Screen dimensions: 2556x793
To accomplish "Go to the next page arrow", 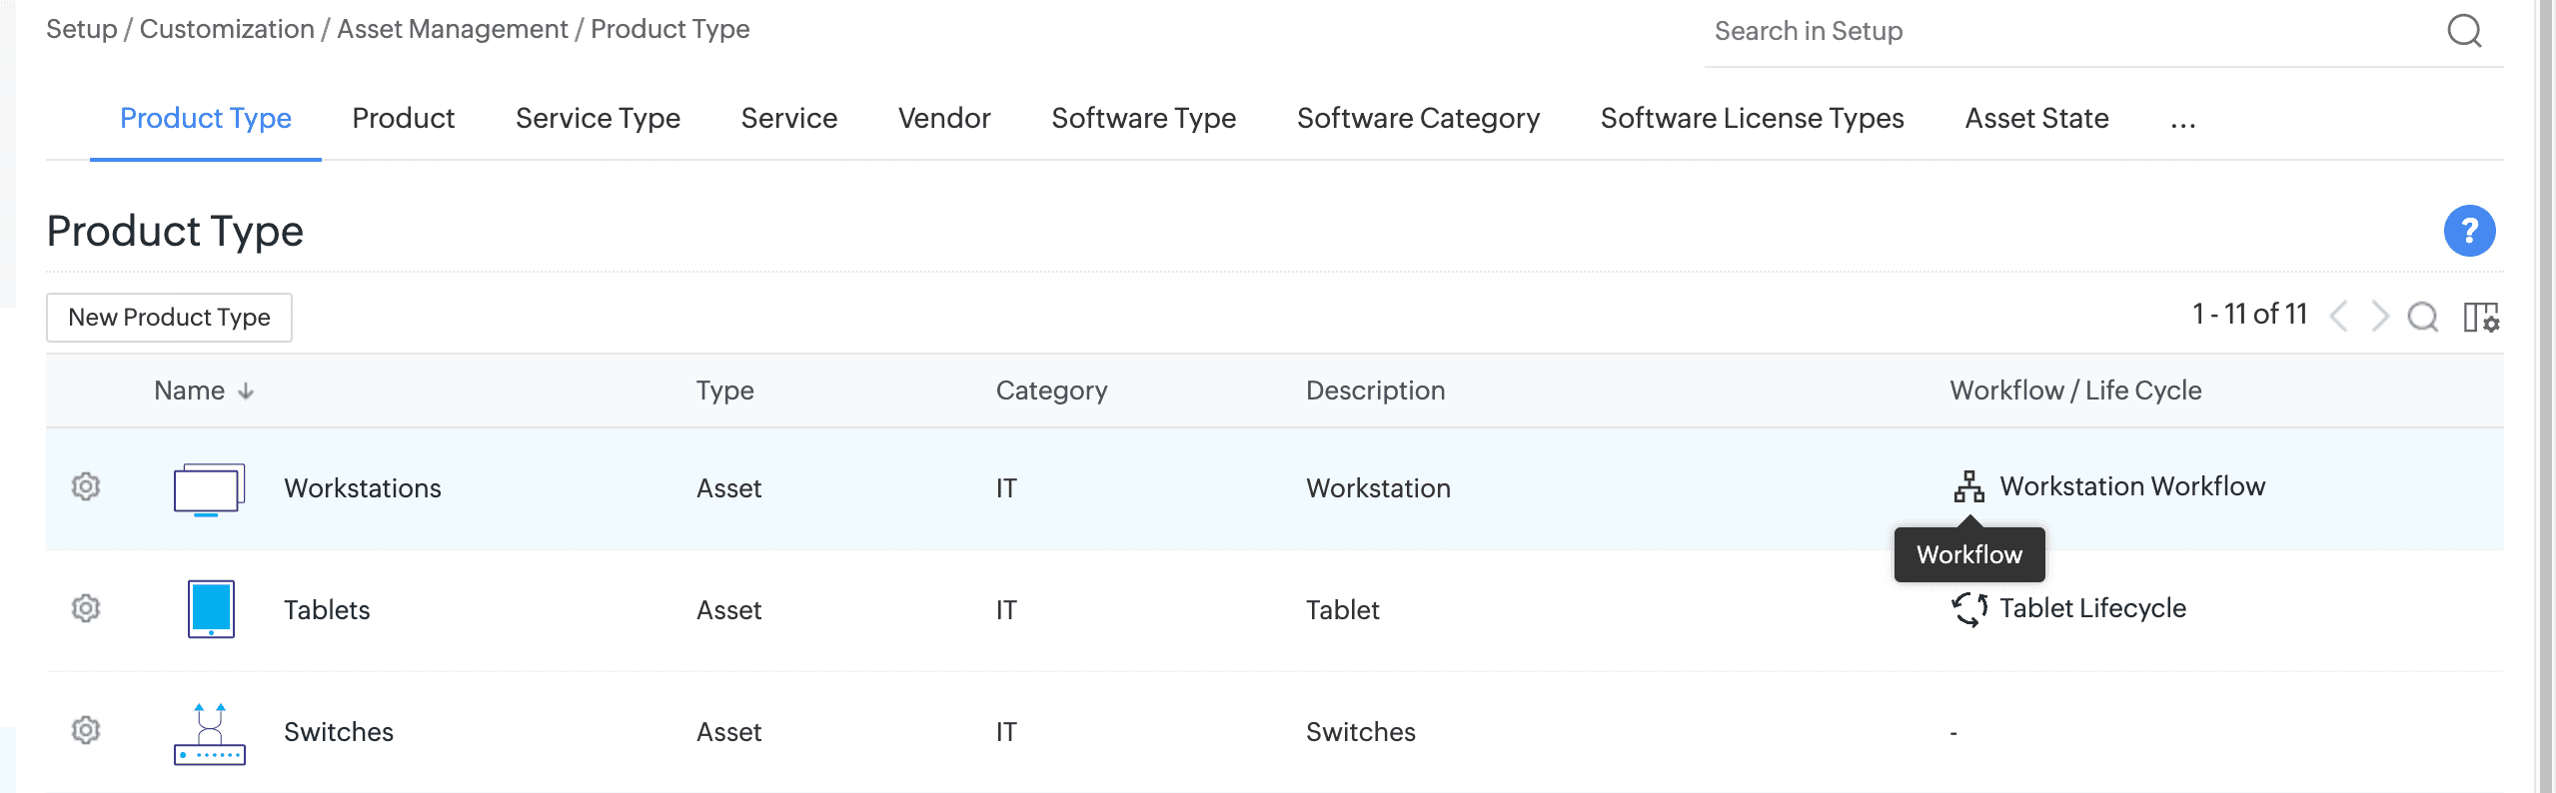I will pyautogui.click(x=2380, y=318).
